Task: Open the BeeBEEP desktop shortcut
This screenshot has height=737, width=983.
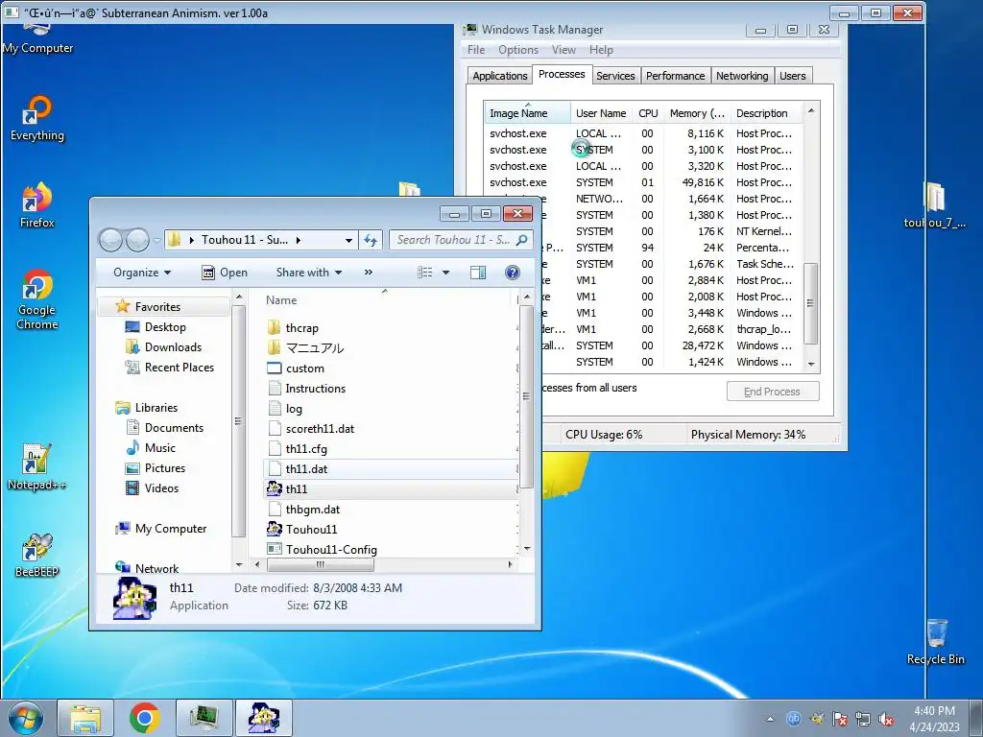Action: [x=37, y=555]
